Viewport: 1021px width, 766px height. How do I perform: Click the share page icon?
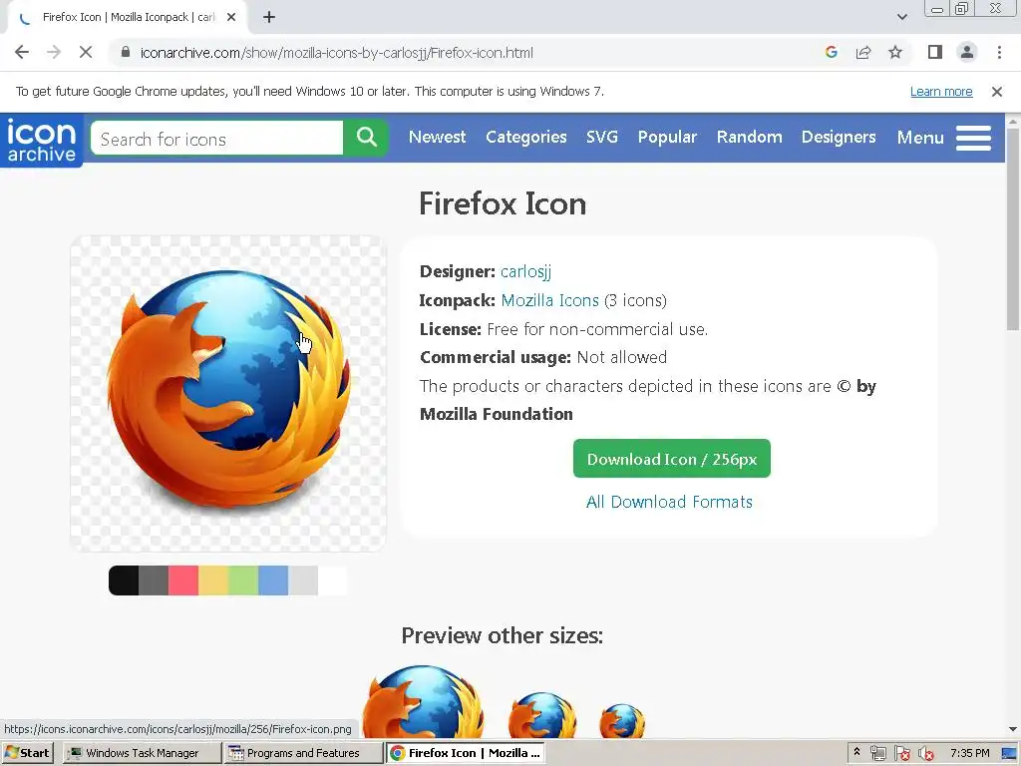[x=863, y=52]
